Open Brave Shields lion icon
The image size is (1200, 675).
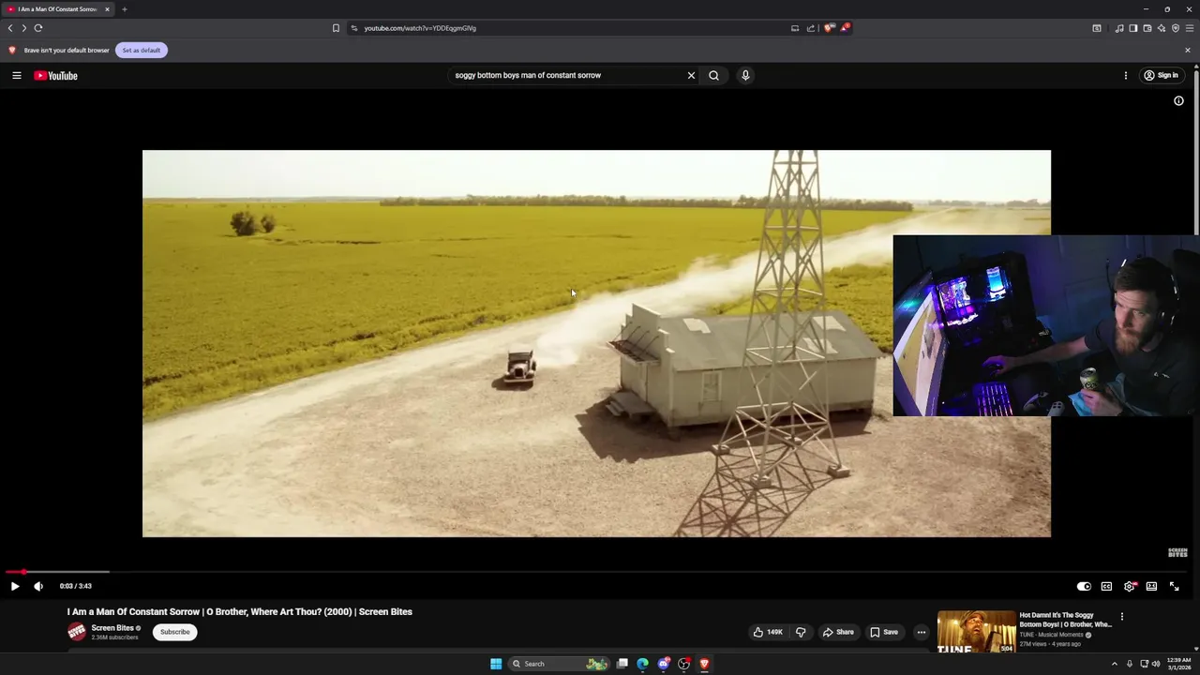pos(829,28)
